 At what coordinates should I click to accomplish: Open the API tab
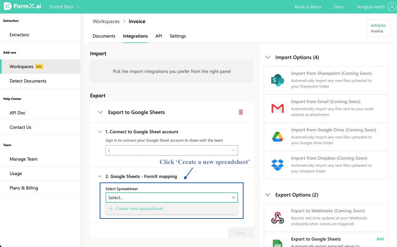[x=159, y=36]
